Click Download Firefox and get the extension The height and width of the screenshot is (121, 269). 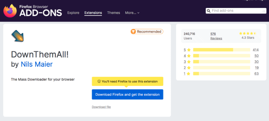[x=128, y=94]
